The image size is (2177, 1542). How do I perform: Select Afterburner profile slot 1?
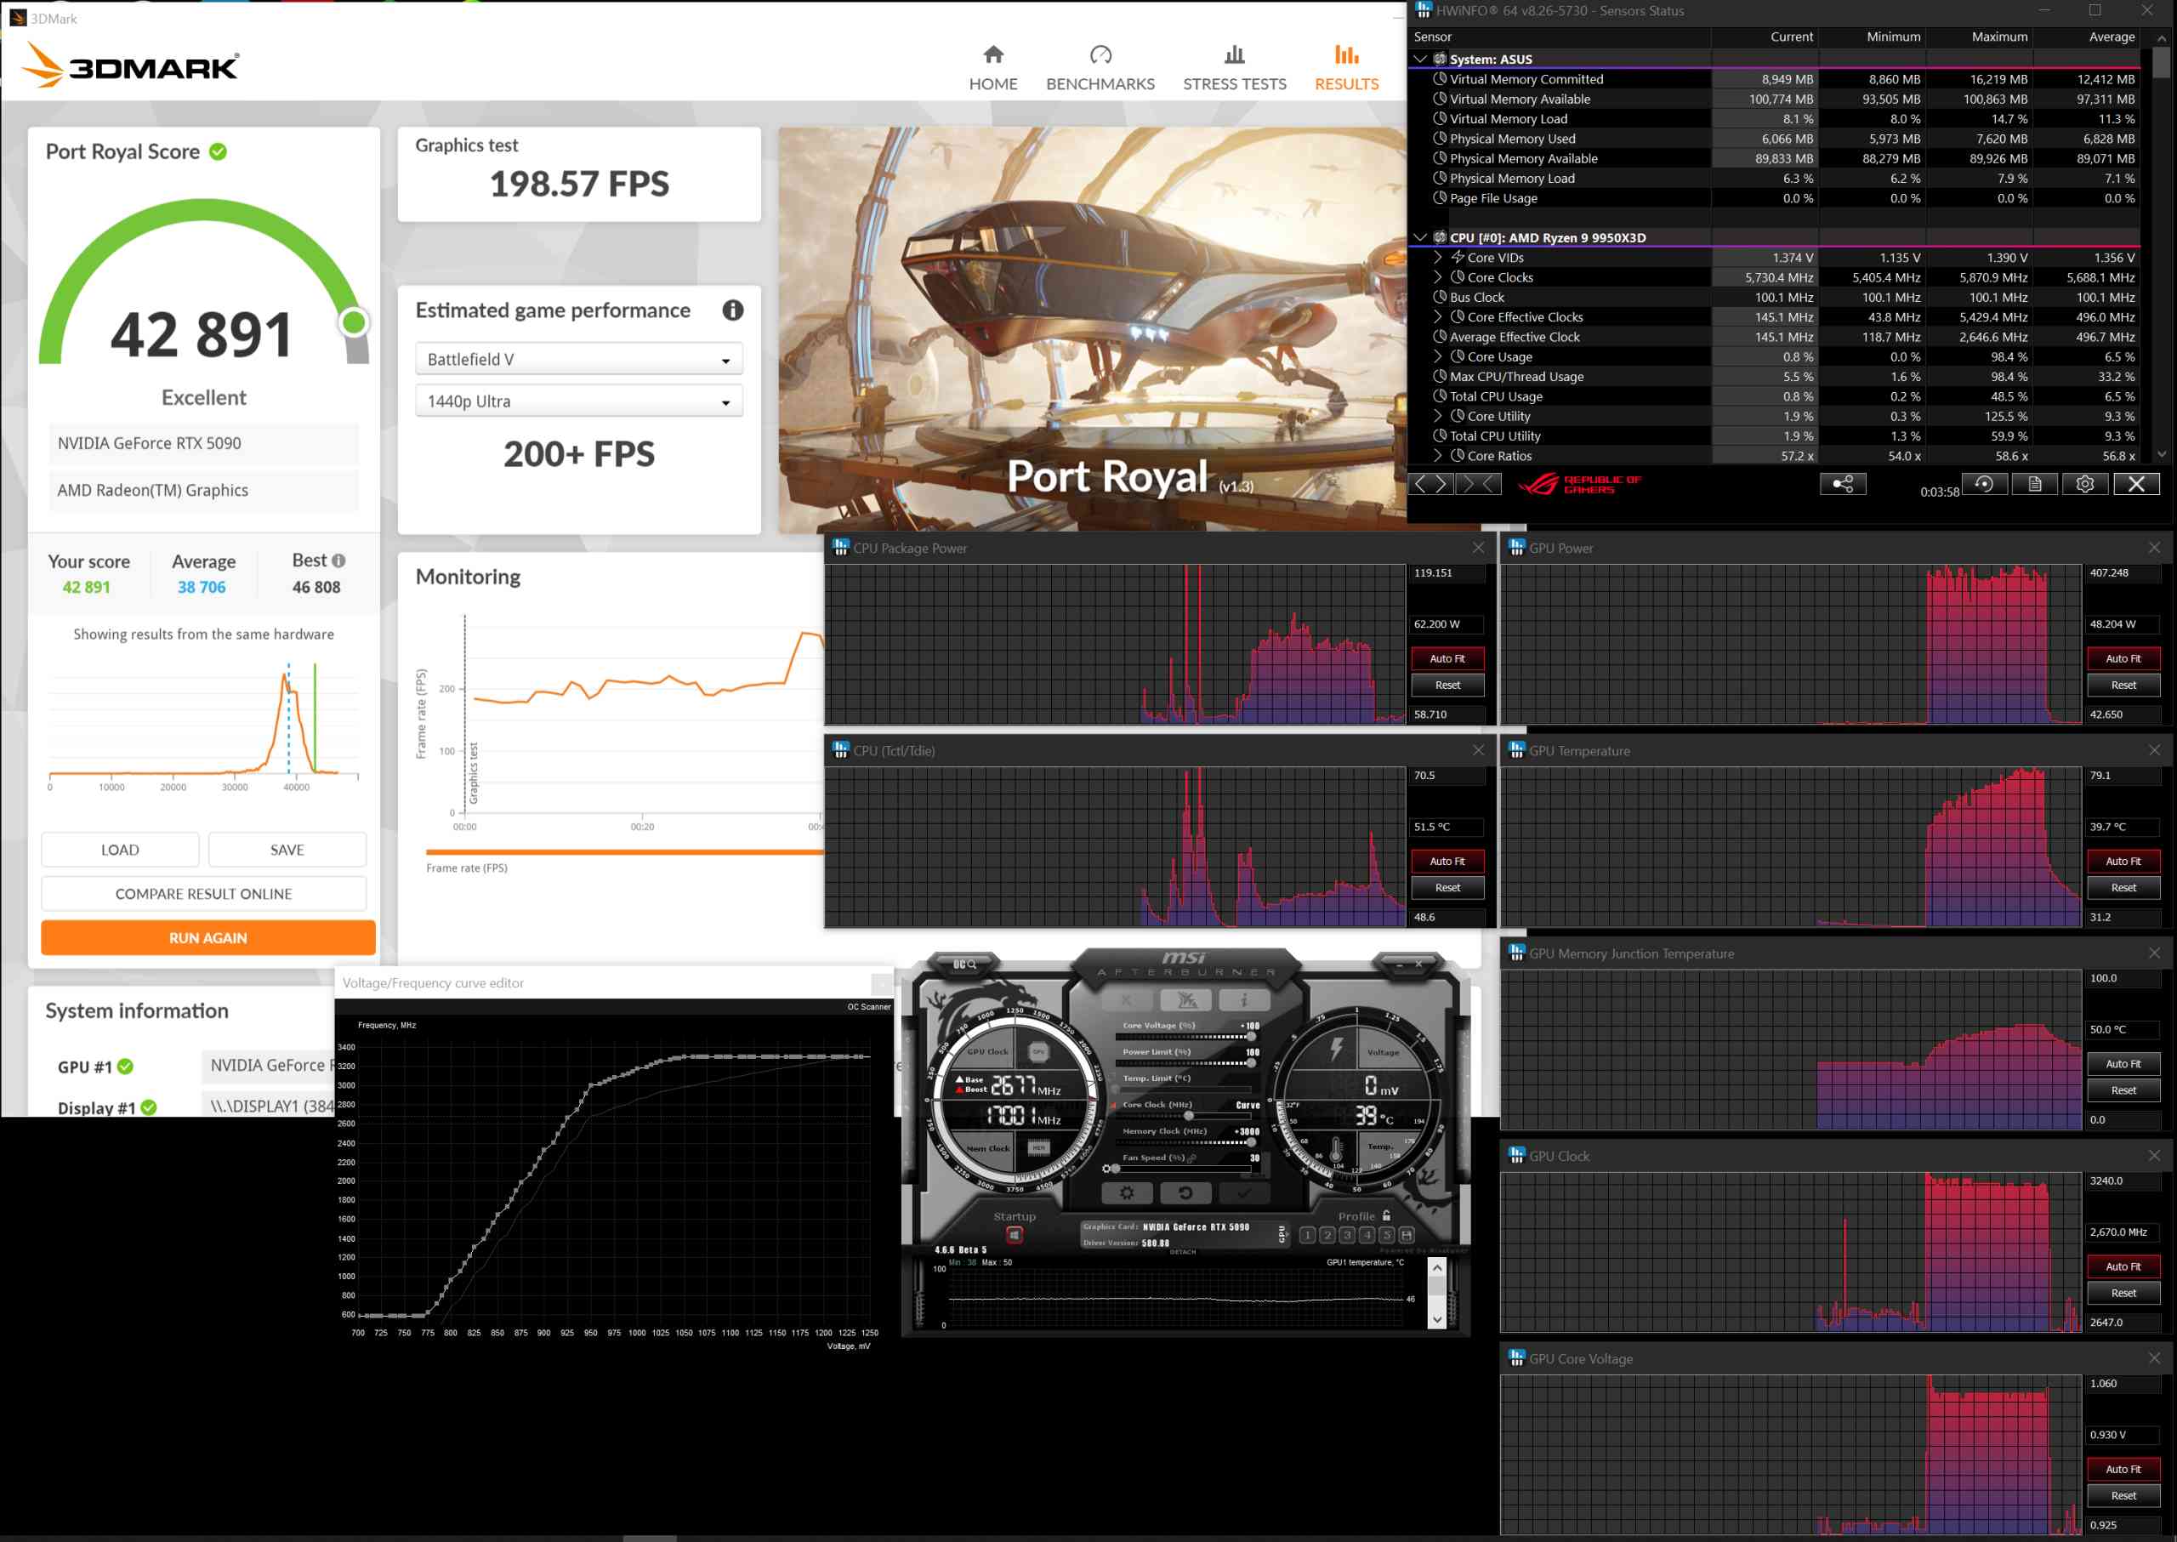pos(1308,1235)
